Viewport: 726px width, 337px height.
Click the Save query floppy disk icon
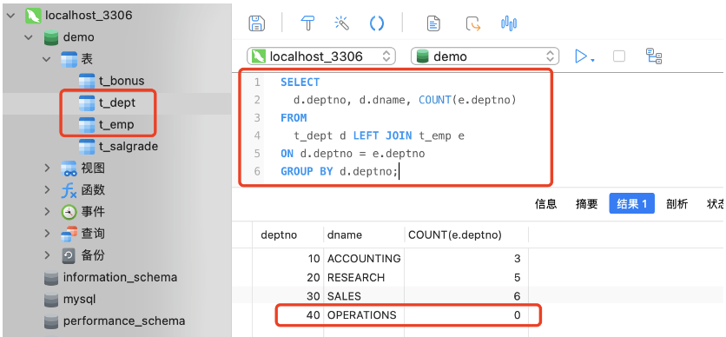coord(256,23)
